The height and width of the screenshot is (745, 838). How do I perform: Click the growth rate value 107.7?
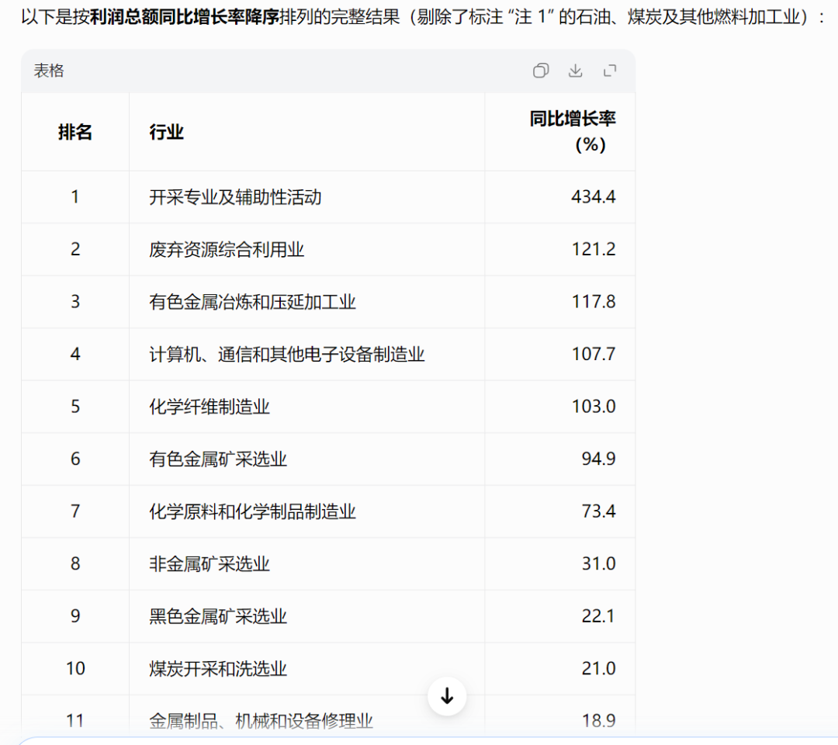point(594,354)
